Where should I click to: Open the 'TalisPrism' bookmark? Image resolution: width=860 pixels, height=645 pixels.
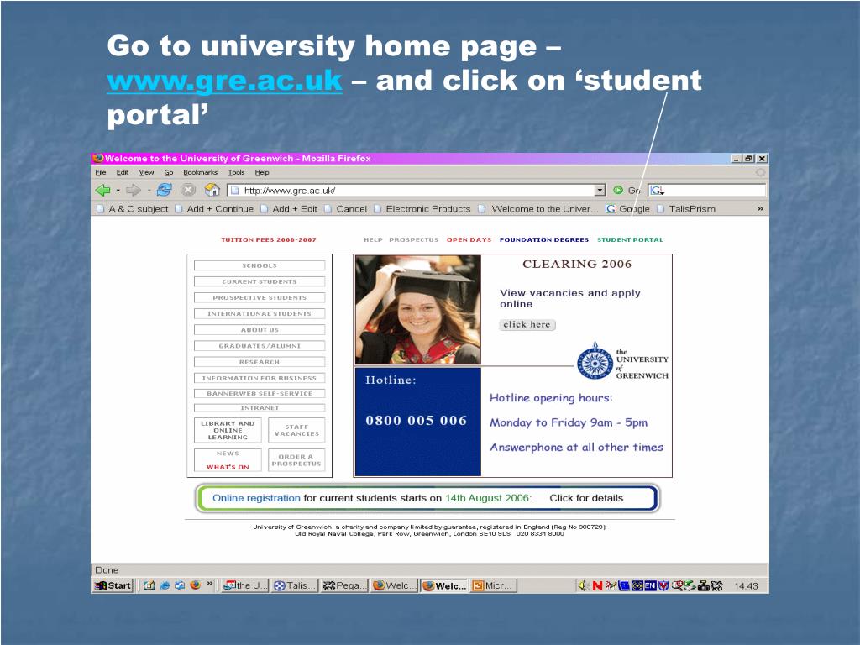click(x=686, y=209)
